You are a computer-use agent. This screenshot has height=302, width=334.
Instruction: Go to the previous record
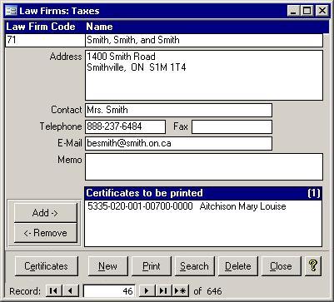pos(71,291)
